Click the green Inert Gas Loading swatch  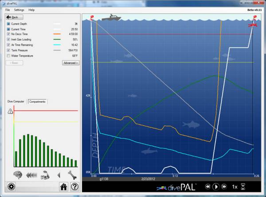(57, 39)
